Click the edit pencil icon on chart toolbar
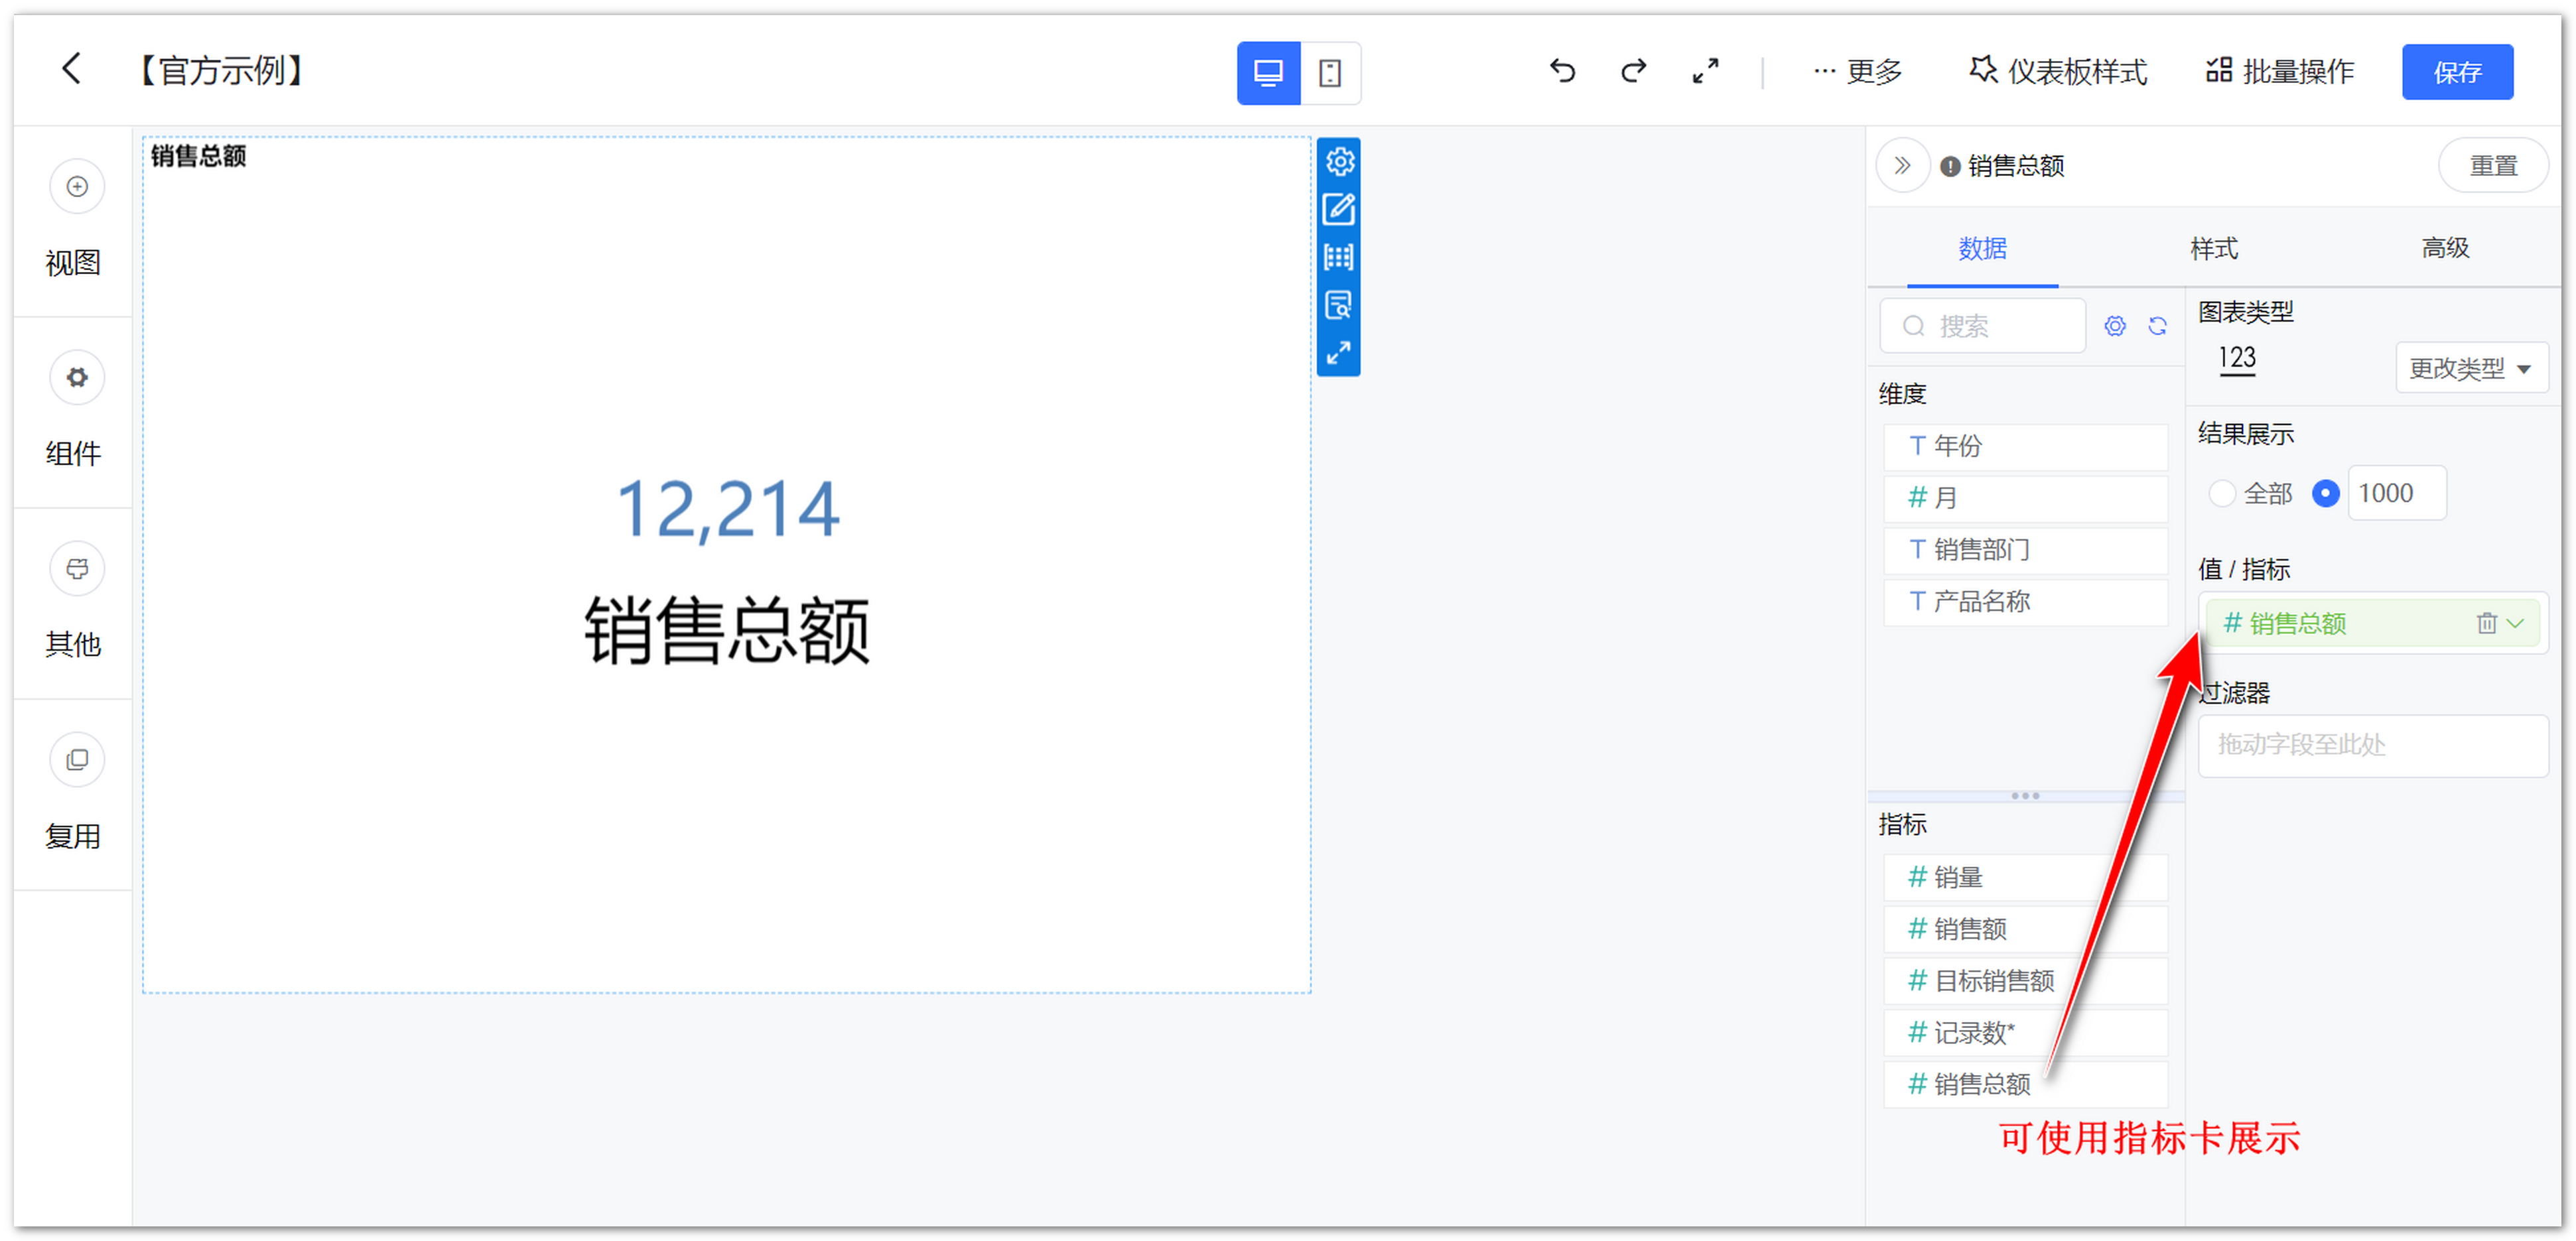The height and width of the screenshot is (1241, 2576). click(x=1339, y=209)
